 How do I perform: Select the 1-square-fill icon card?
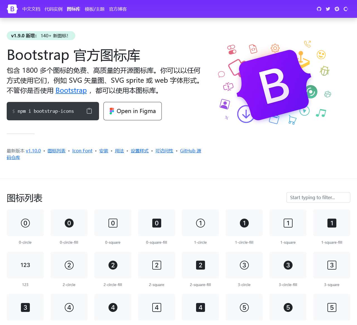[332, 228]
